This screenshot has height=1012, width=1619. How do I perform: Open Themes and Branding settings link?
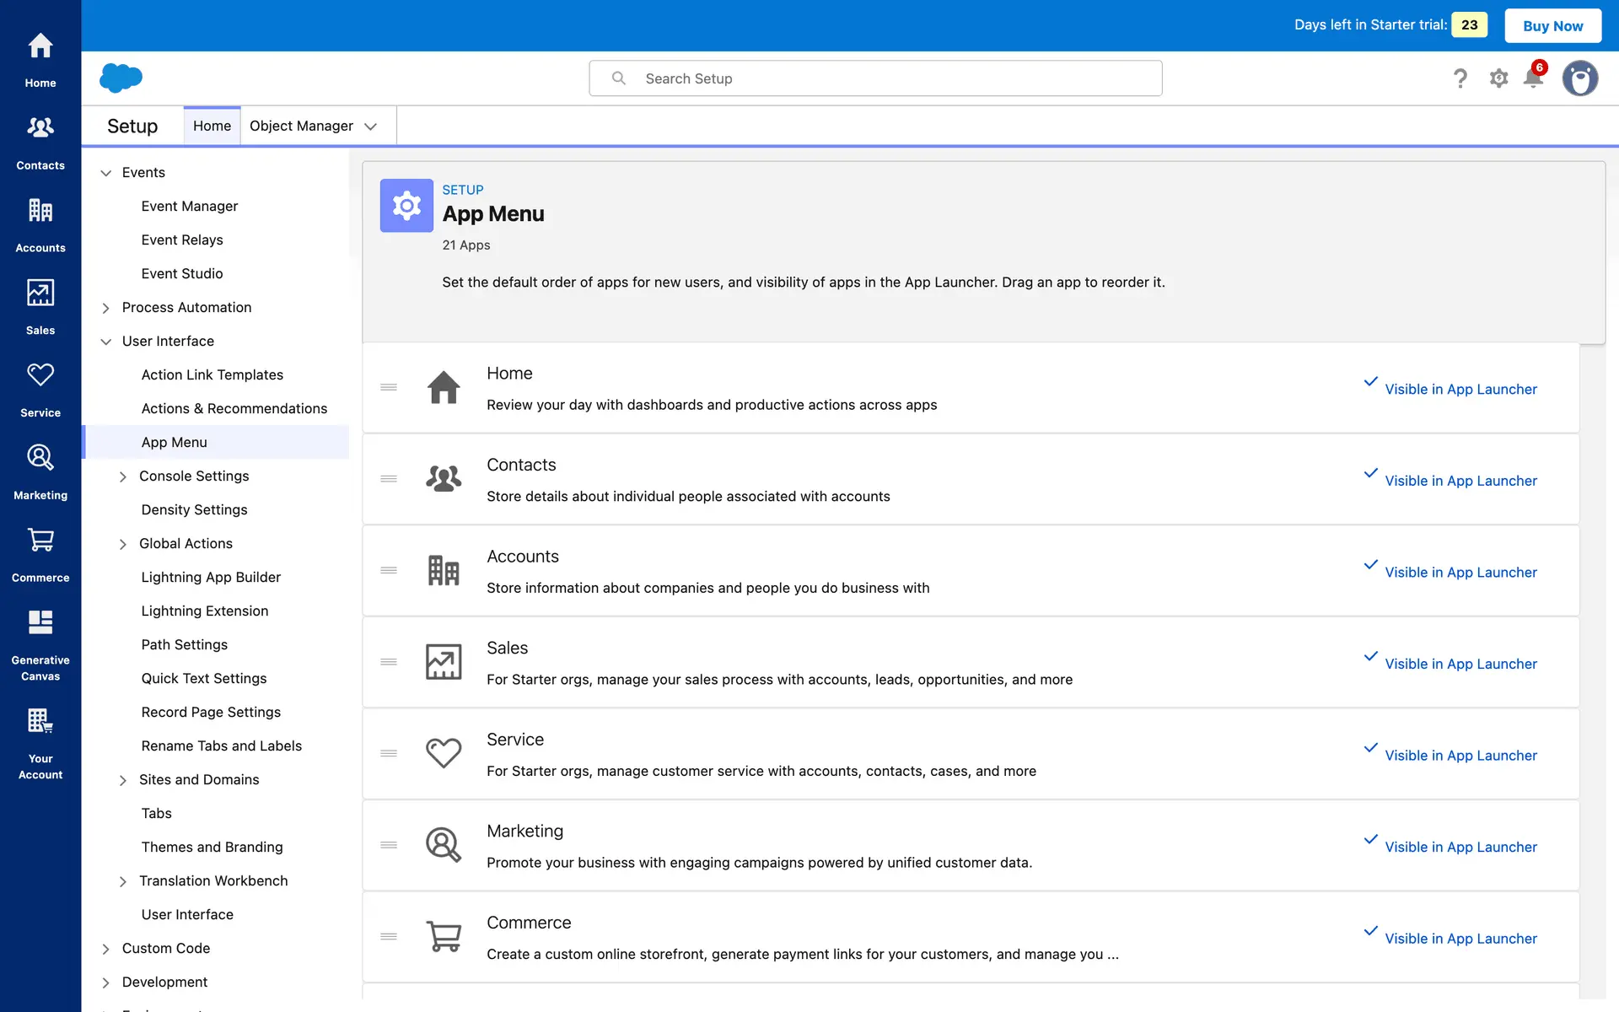point(212,847)
